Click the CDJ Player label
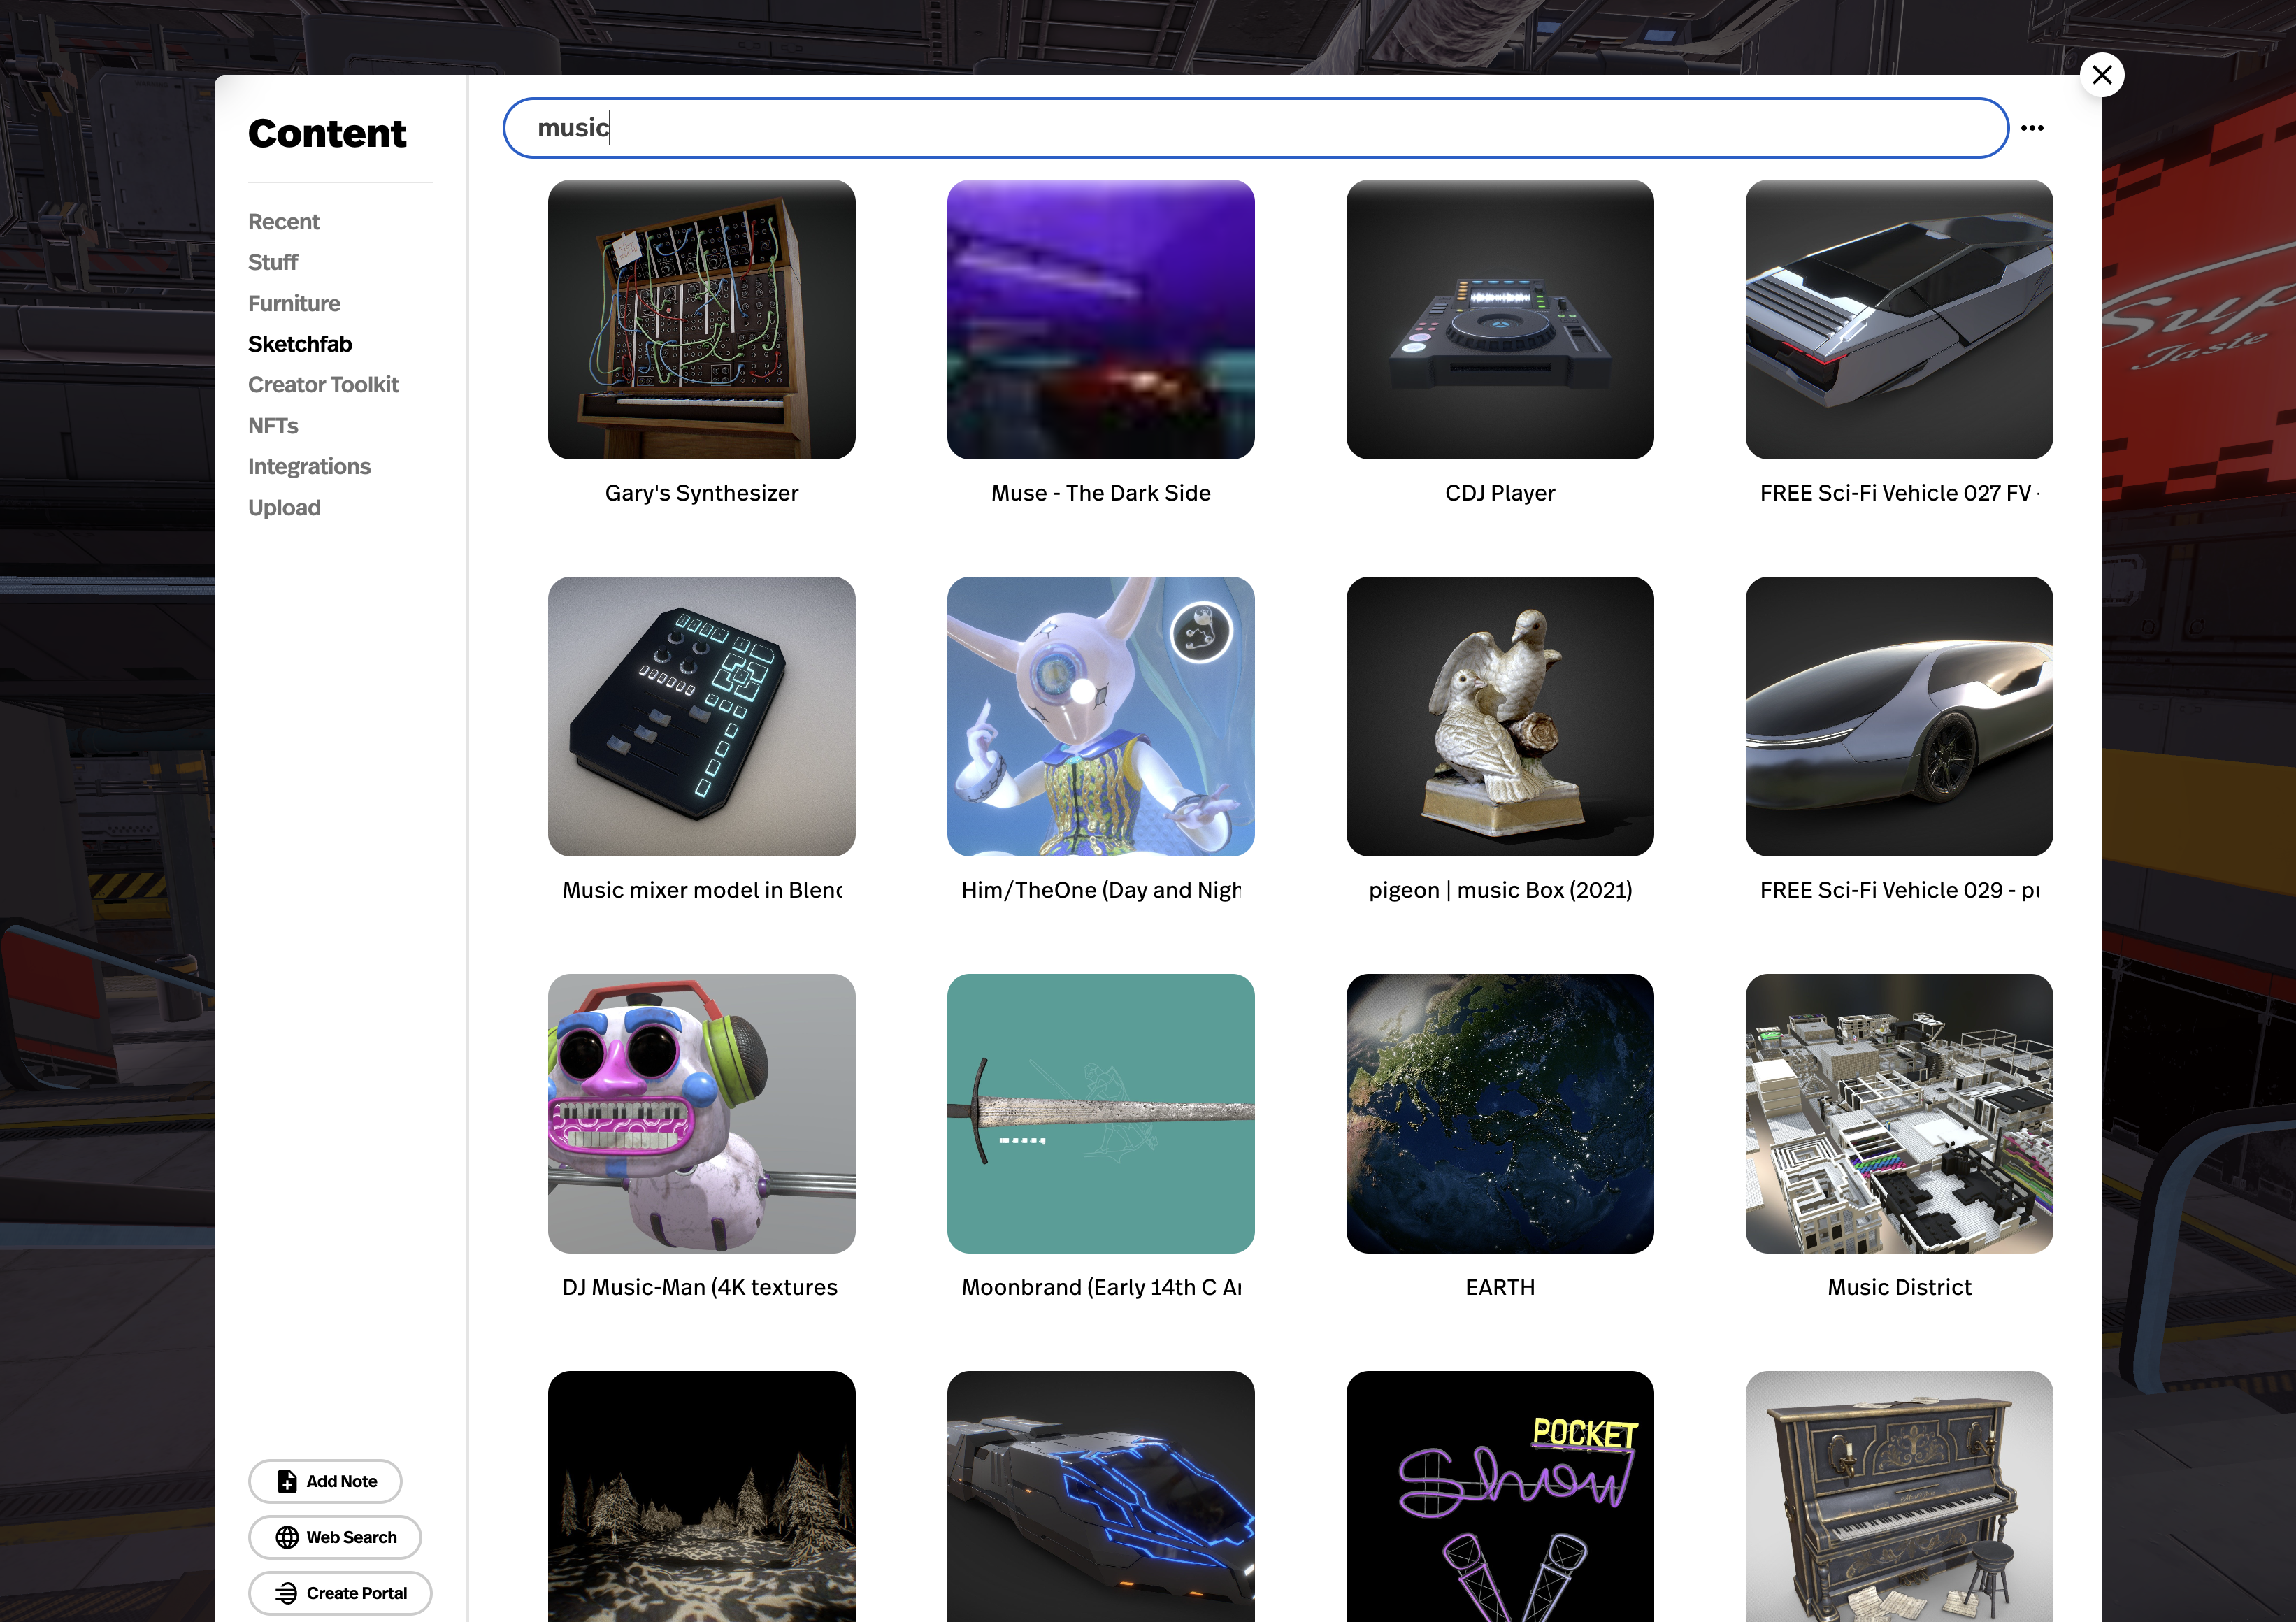Image resolution: width=2296 pixels, height=1622 pixels. coord(1500,493)
